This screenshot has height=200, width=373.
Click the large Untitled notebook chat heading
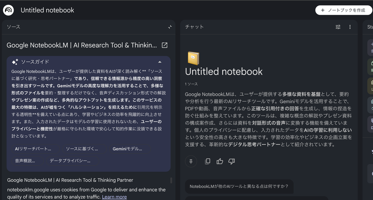click(x=224, y=71)
